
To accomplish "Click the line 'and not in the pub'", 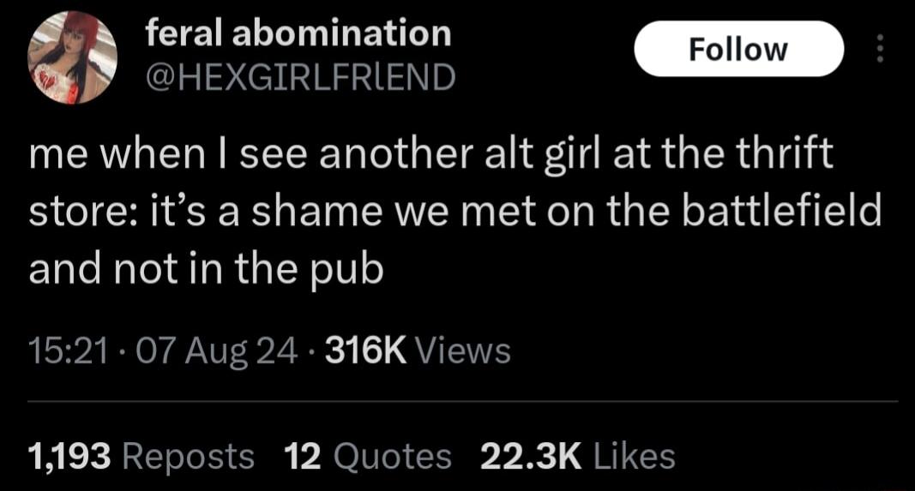I will 206,270.
